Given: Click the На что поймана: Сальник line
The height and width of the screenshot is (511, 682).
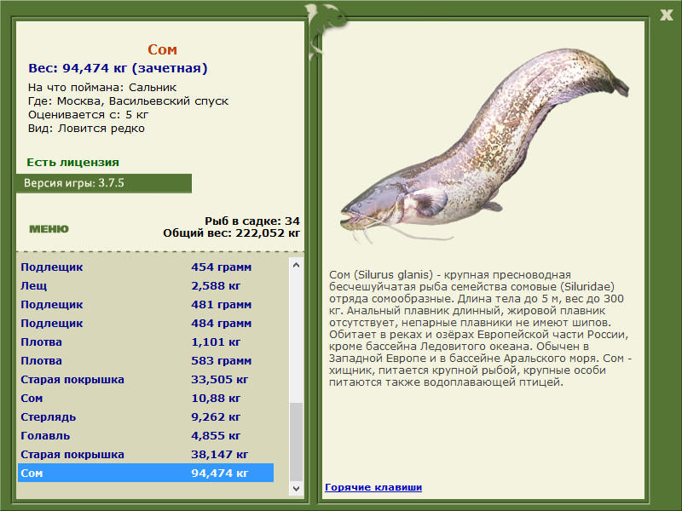Looking at the screenshot, I should 102,88.
